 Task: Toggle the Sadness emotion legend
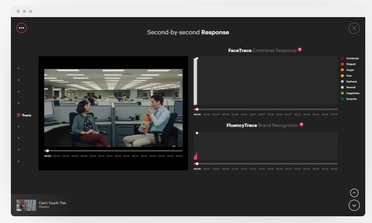click(x=349, y=81)
